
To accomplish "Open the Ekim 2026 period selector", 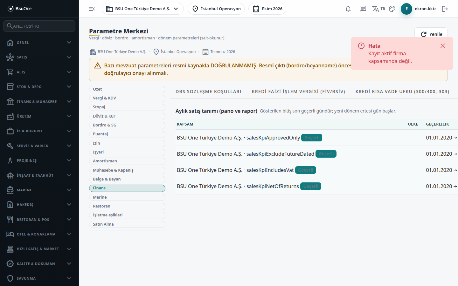I will pos(267,9).
